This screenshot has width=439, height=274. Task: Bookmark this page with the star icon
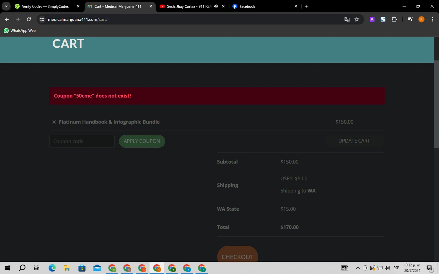357,19
